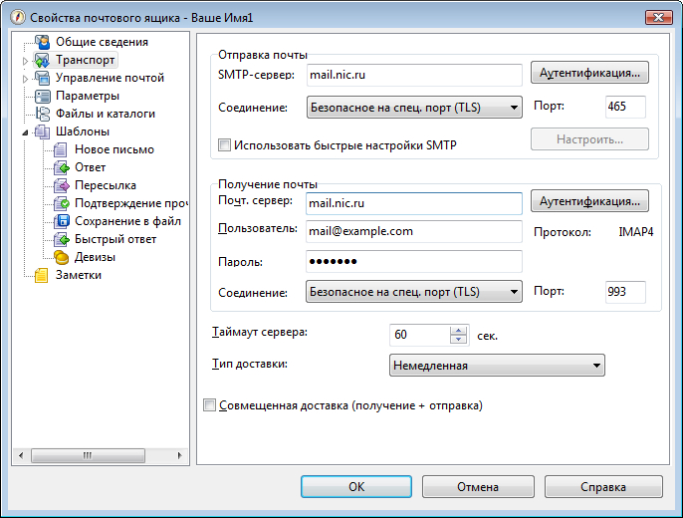The height and width of the screenshot is (518, 683).
Task: Click the Управление почтой icon
Action: (x=43, y=78)
